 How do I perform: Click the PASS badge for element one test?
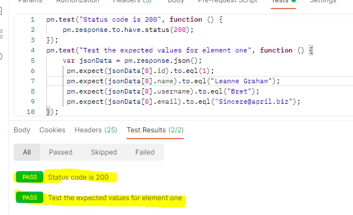pyautogui.click(x=30, y=197)
